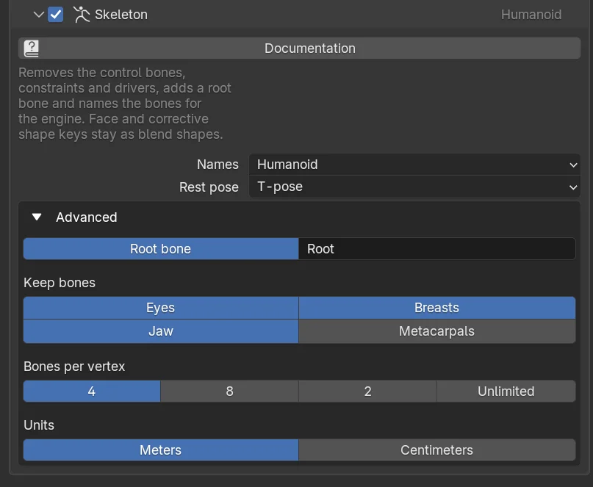Enable Metacarpals in Keep bones
The image size is (593, 487).
click(437, 331)
